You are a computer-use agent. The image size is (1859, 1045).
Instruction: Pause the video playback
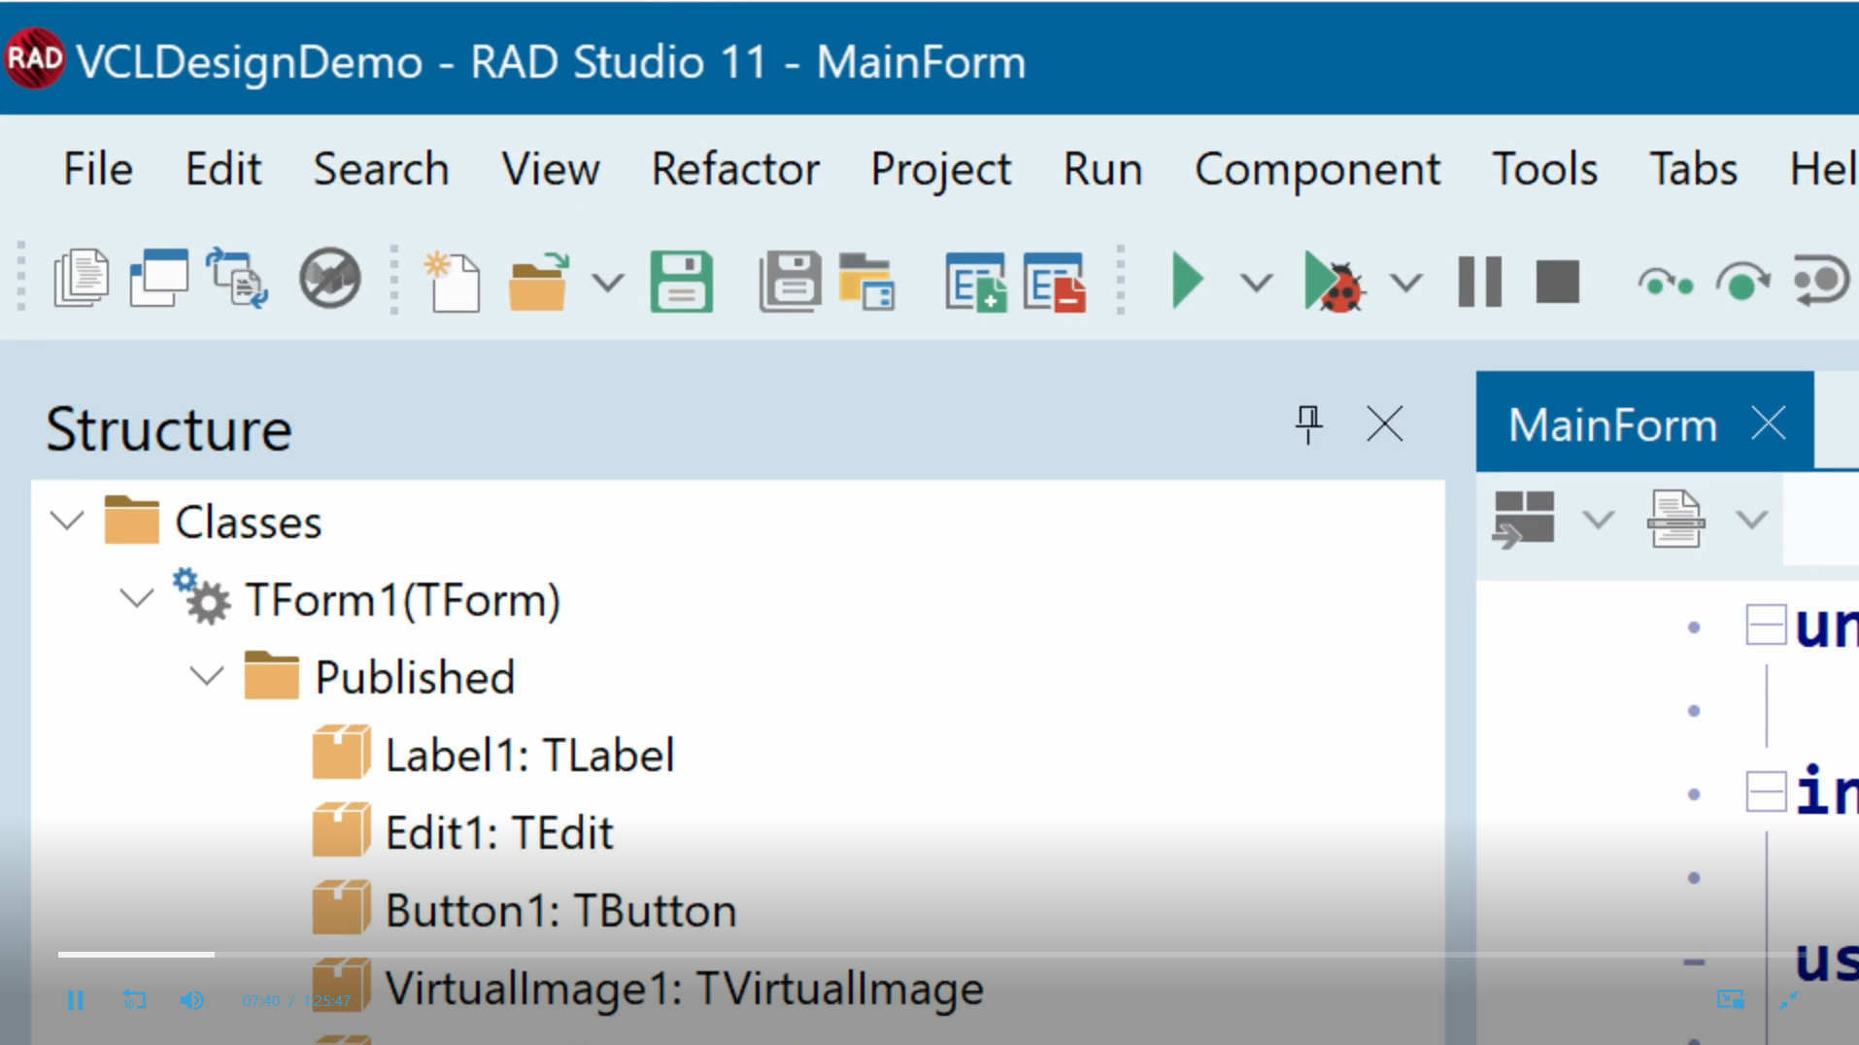[x=75, y=1000]
